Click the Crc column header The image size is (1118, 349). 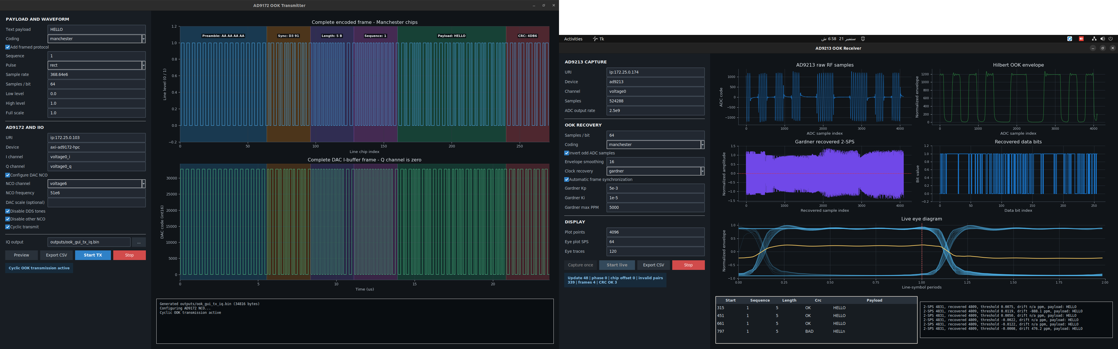pyautogui.click(x=818, y=300)
